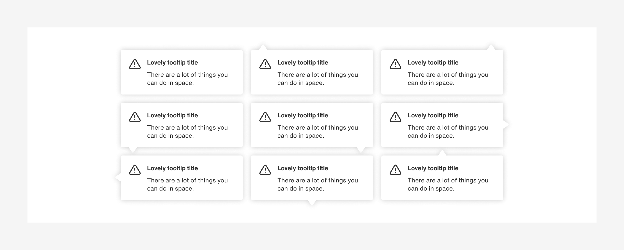Select the title of the tooltip without an arrow
Viewport: 624px width, 250px height.
point(172,63)
